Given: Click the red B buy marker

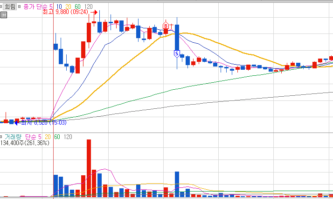Looking at the screenshot, I should pyautogui.click(x=166, y=26).
